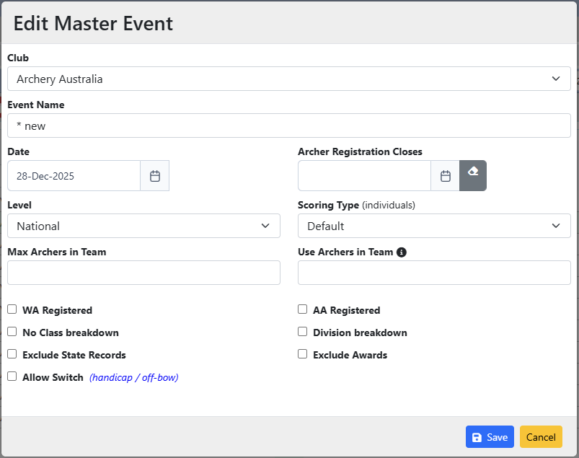The height and width of the screenshot is (458, 579).
Task: Click into the Max Archers in Team field
Action: point(143,273)
